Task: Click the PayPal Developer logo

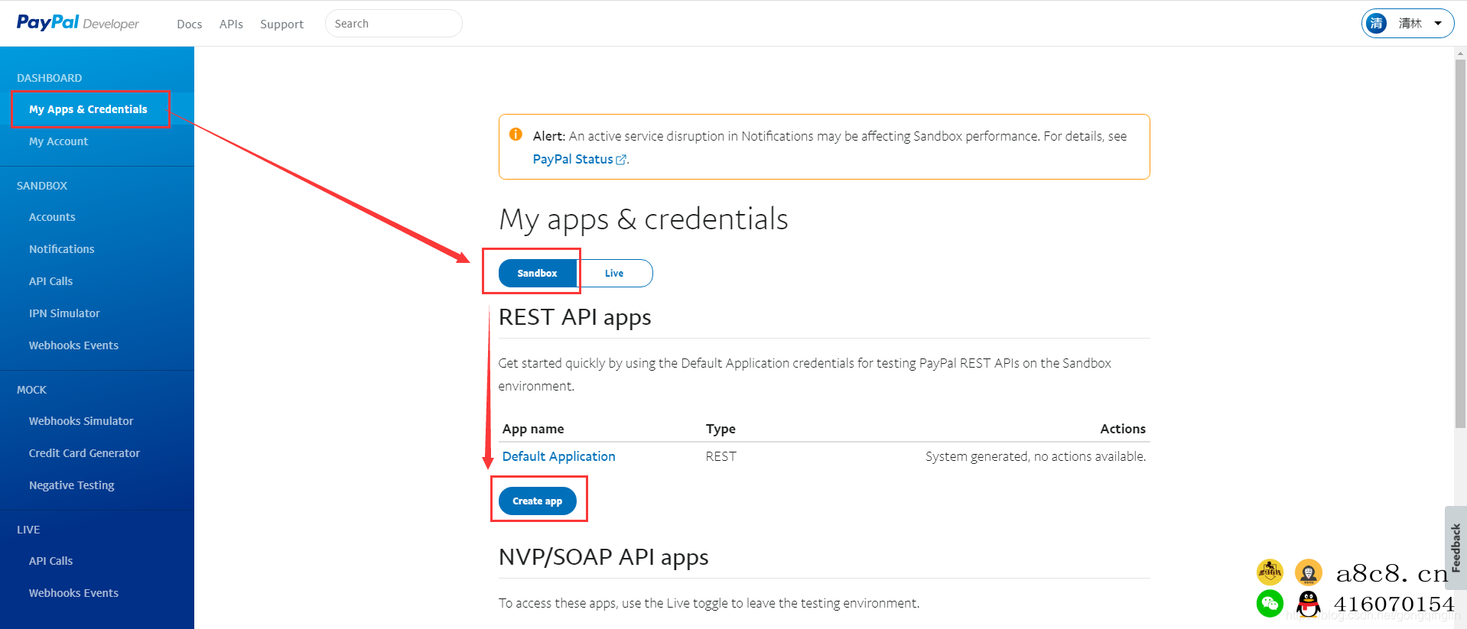Action: [77, 23]
